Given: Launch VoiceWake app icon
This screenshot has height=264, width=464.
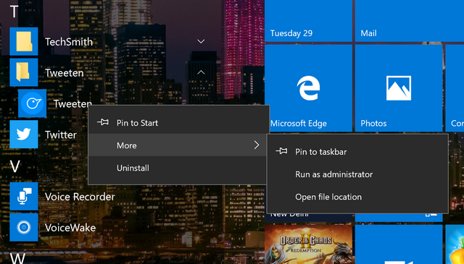Looking at the screenshot, I should click(x=24, y=227).
